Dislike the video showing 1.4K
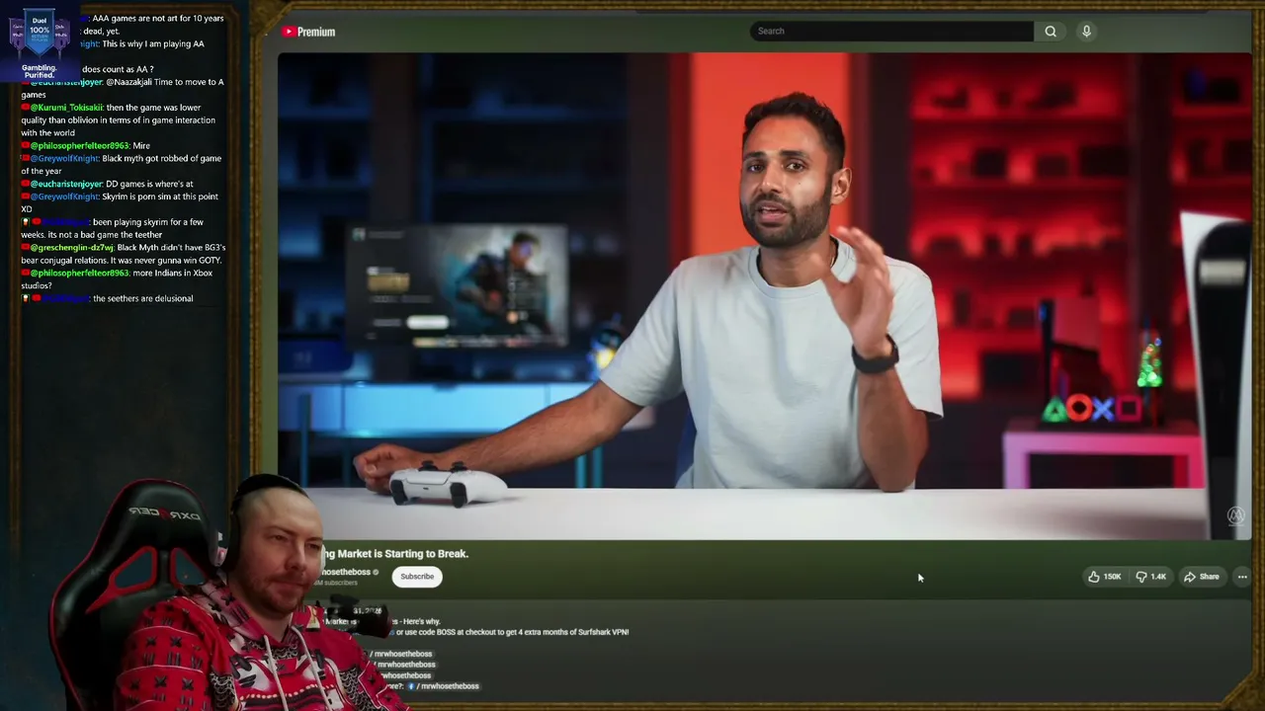Screen dimensions: 1265x711 [x=1151, y=577]
